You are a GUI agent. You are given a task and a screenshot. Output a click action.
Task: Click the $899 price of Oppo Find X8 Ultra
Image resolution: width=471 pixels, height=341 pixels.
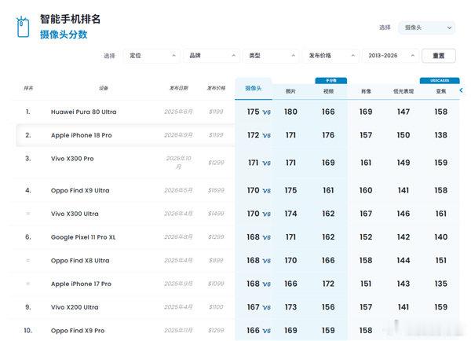[216, 261]
